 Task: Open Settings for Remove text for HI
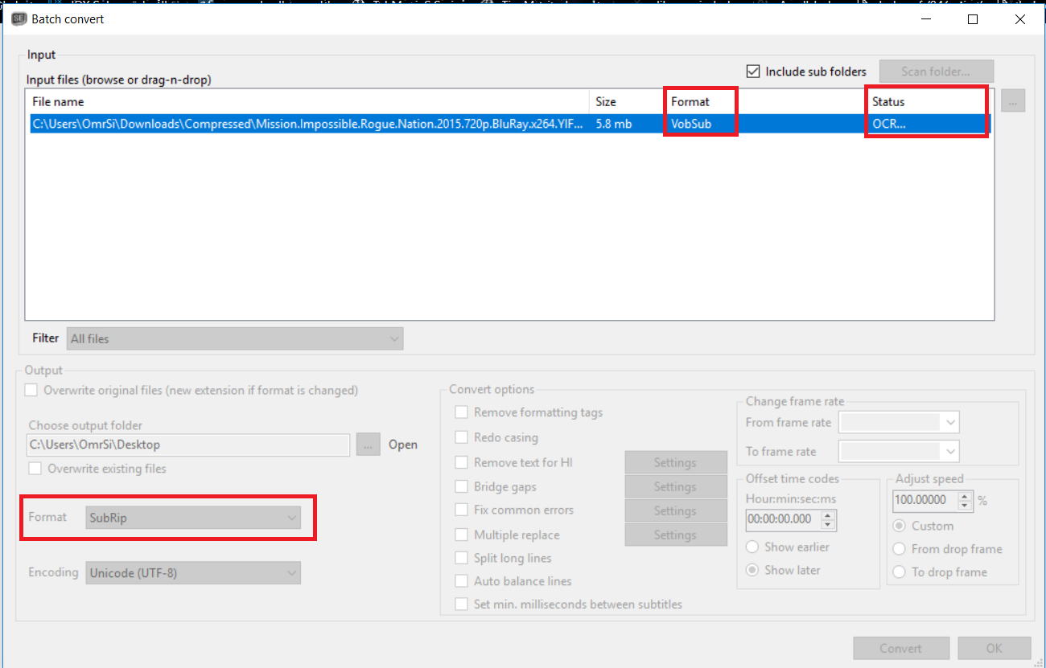tap(676, 462)
